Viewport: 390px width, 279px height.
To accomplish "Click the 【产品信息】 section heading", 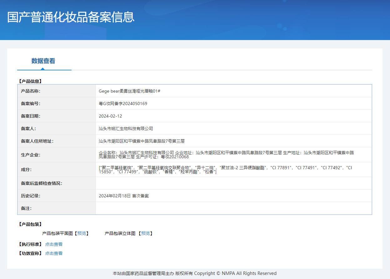I will coord(30,81).
